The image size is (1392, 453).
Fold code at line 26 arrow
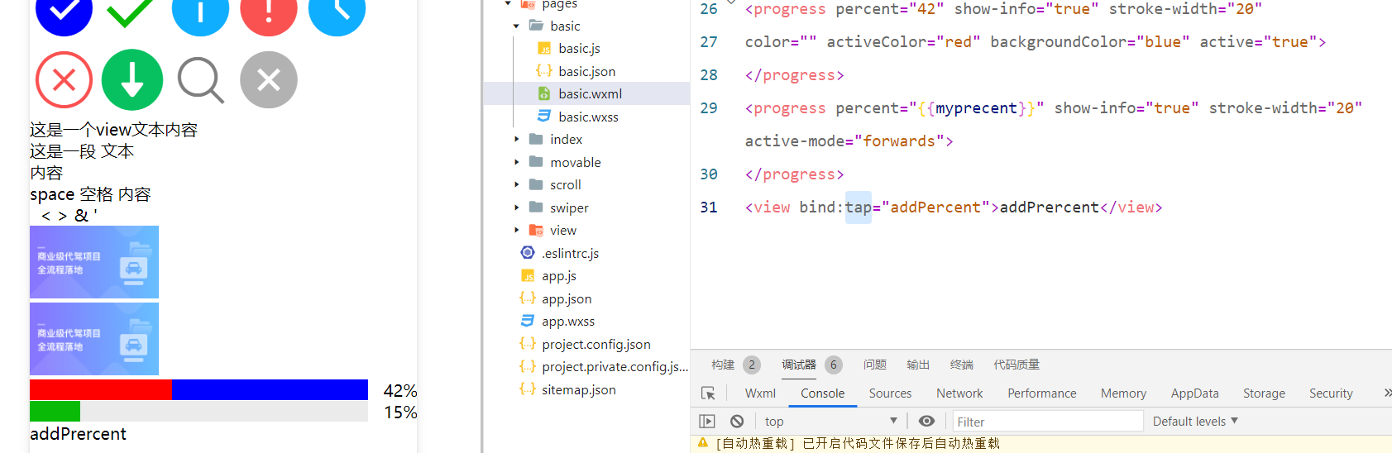(731, 3)
